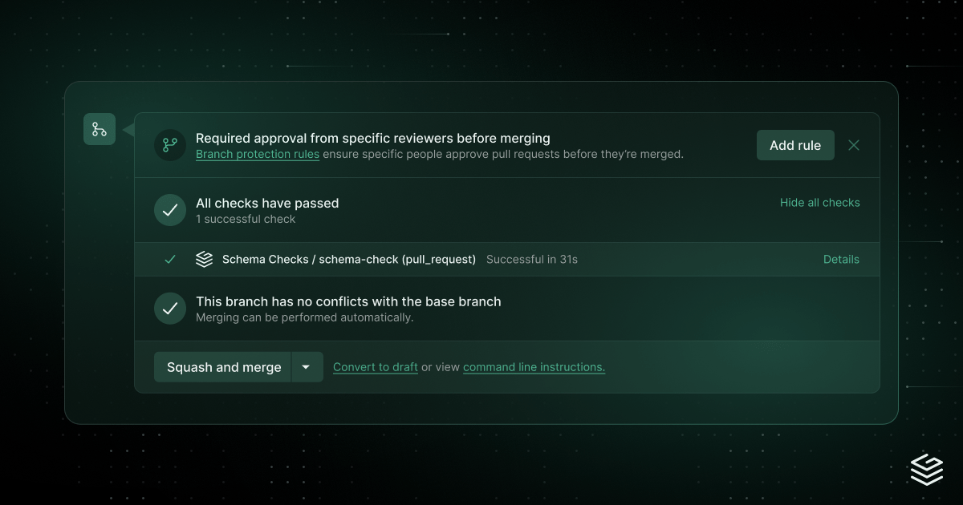Click the git merge icon beside the panel
The height and width of the screenshot is (505, 963).
tap(100, 129)
